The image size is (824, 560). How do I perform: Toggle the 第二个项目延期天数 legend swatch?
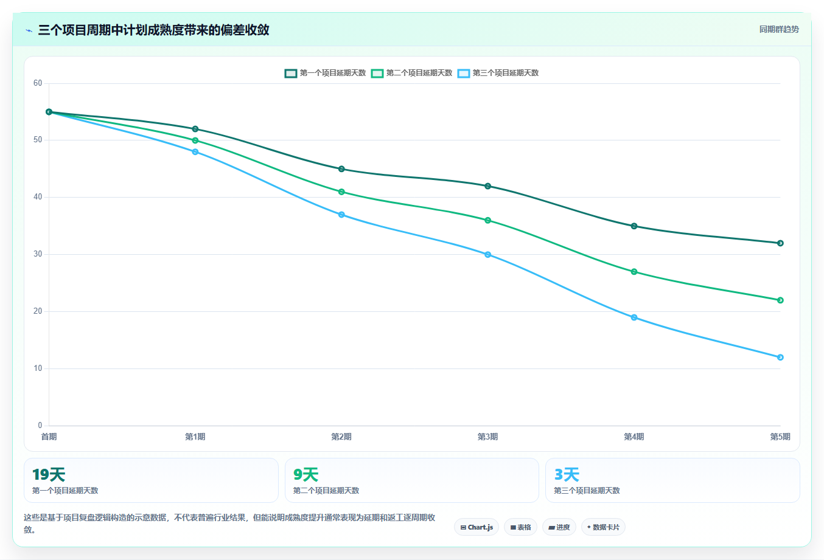click(x=377, y=73)
